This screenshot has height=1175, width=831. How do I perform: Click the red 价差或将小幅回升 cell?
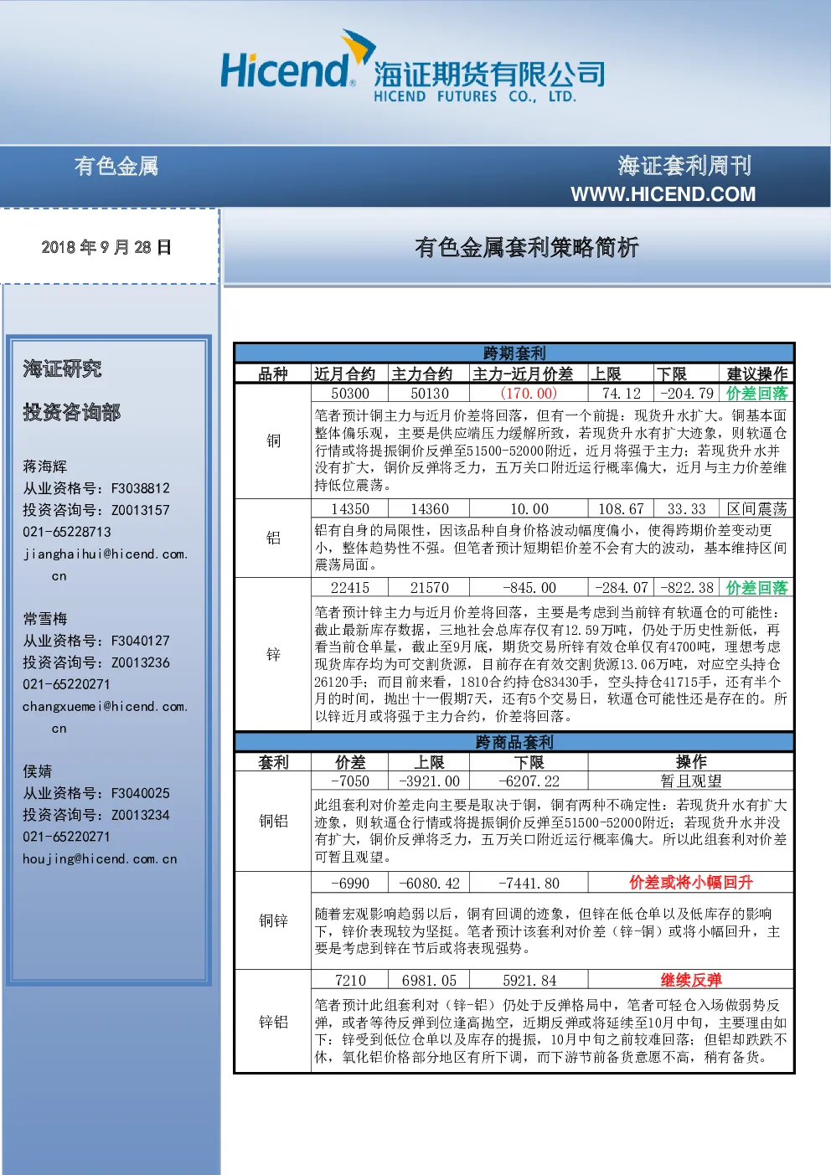click(691, 883)
